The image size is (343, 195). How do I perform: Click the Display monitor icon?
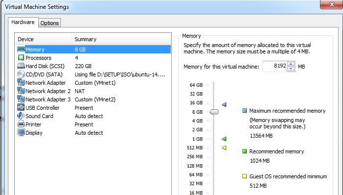[x=21, y=133]
